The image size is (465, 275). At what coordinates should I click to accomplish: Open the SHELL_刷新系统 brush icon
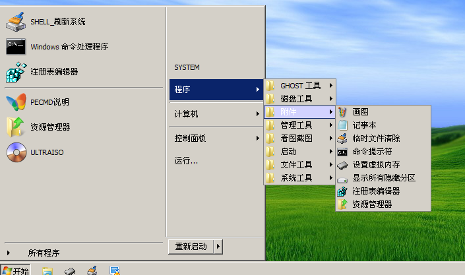coord(16,22)
